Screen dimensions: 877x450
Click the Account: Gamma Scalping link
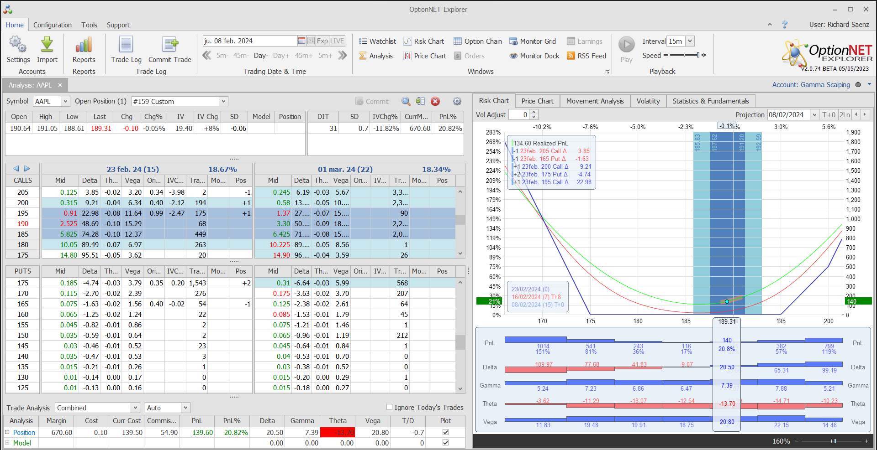(811, 85)
